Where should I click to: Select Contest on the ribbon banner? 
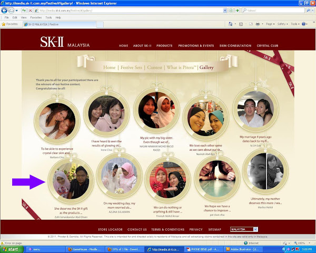coord(154,67)
